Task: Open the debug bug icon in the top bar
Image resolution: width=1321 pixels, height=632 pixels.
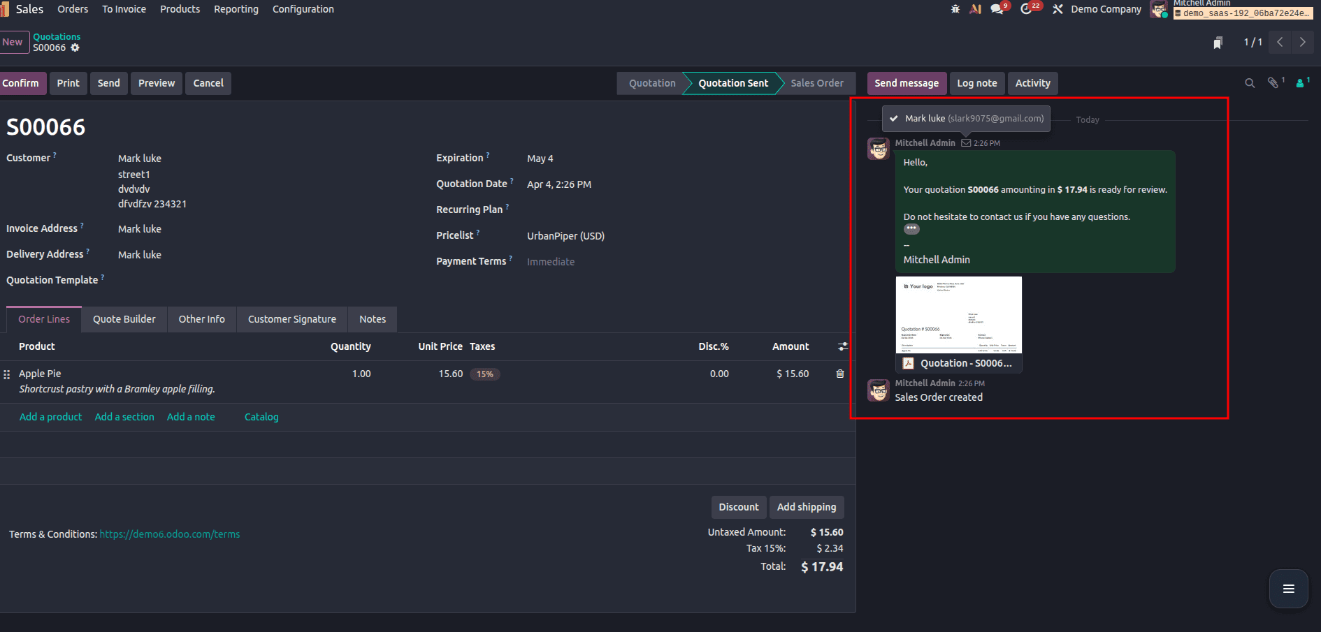Action: tap(955, 9)
